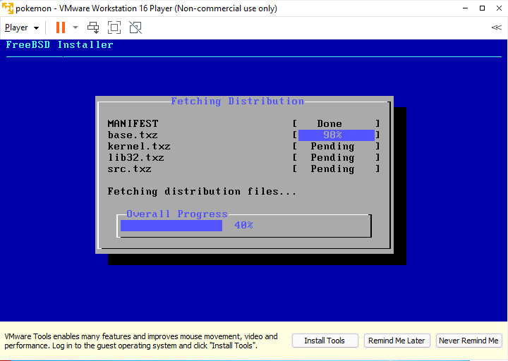Click Remind Me Later button
Image resolution: width=508 pixels, height=361 pixels.
pos(397,341)
